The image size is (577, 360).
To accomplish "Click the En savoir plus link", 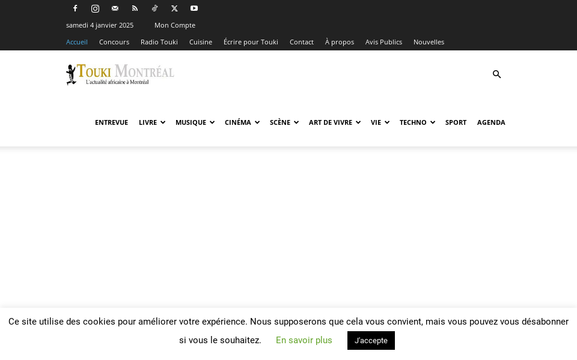I will click(x=304, y=340).
